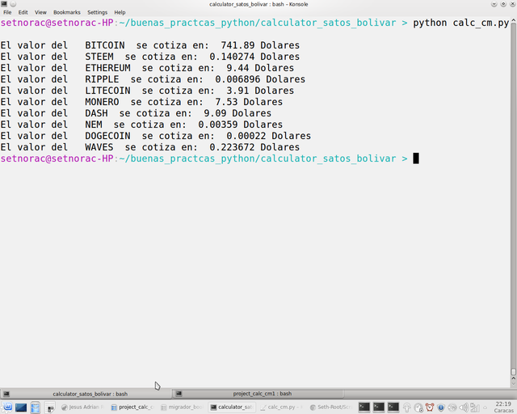The width and height of the screenshot is (517, 414).
Task: Switch to the project_calc taskbar window
Action: tap(132, 407)
